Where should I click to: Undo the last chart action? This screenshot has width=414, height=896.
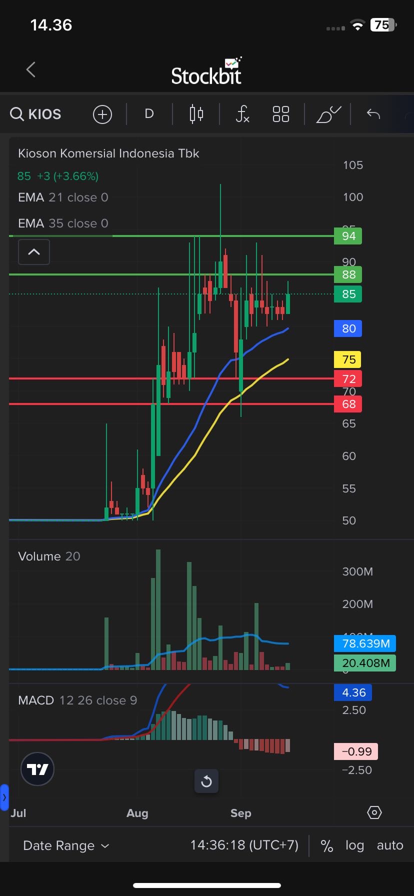(373, 114)
